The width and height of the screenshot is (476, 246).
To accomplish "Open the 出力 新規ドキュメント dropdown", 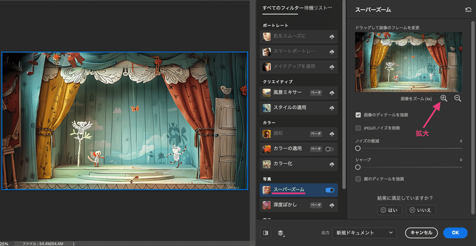I will click(x=364, y=233).
